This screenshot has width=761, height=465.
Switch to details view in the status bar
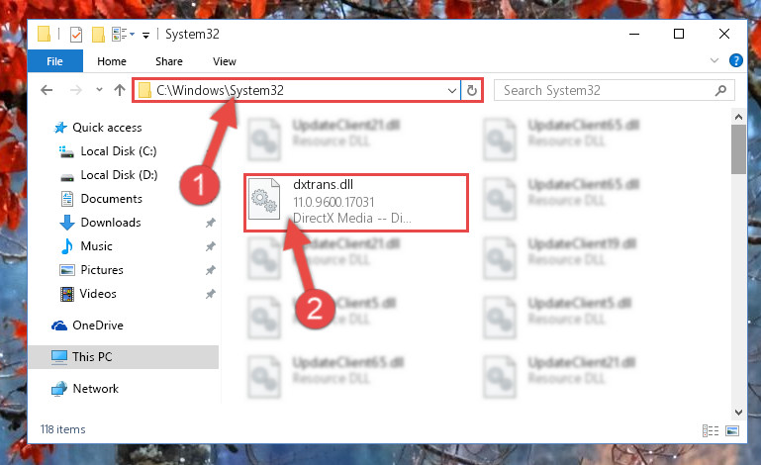[x=711, y=430]
